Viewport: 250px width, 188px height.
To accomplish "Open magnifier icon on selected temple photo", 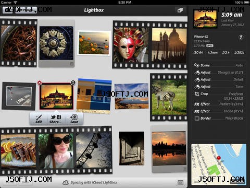I will tap(73, 83).
